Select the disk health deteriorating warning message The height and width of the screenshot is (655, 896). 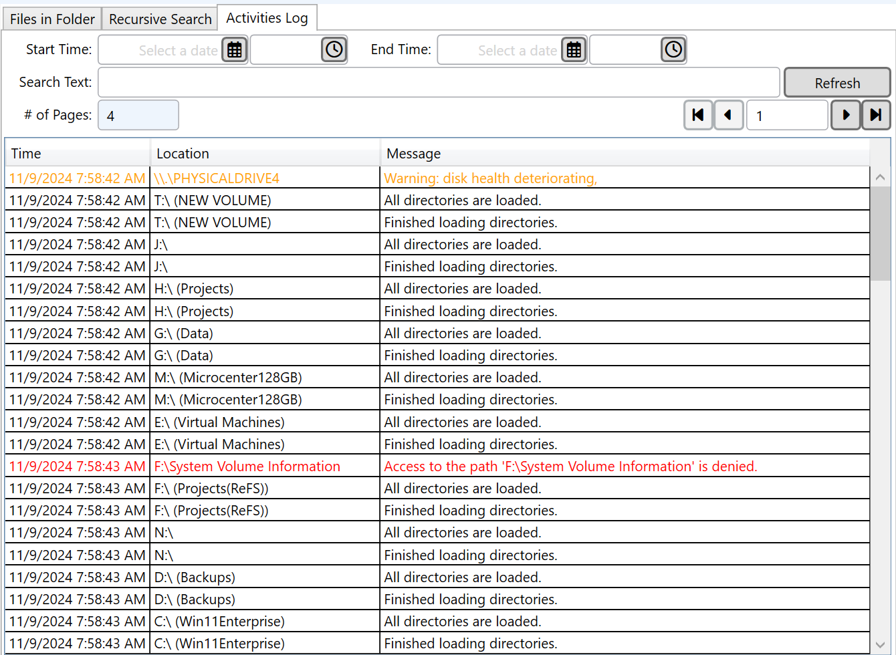point(625,178)
